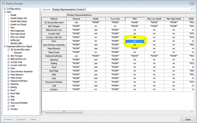Select Plan High Detail display set
The width and height of the screenshot is (197, 123).
(18, 34)
